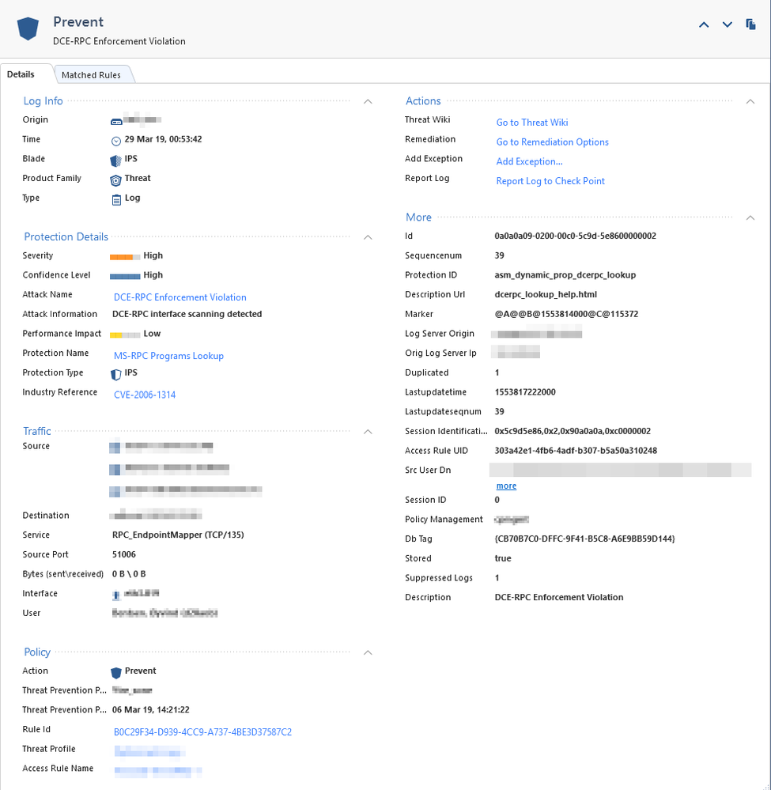Click the Log type document icon
The height and width of the screenshot is (790, 771).
click(x=116, y=199)
